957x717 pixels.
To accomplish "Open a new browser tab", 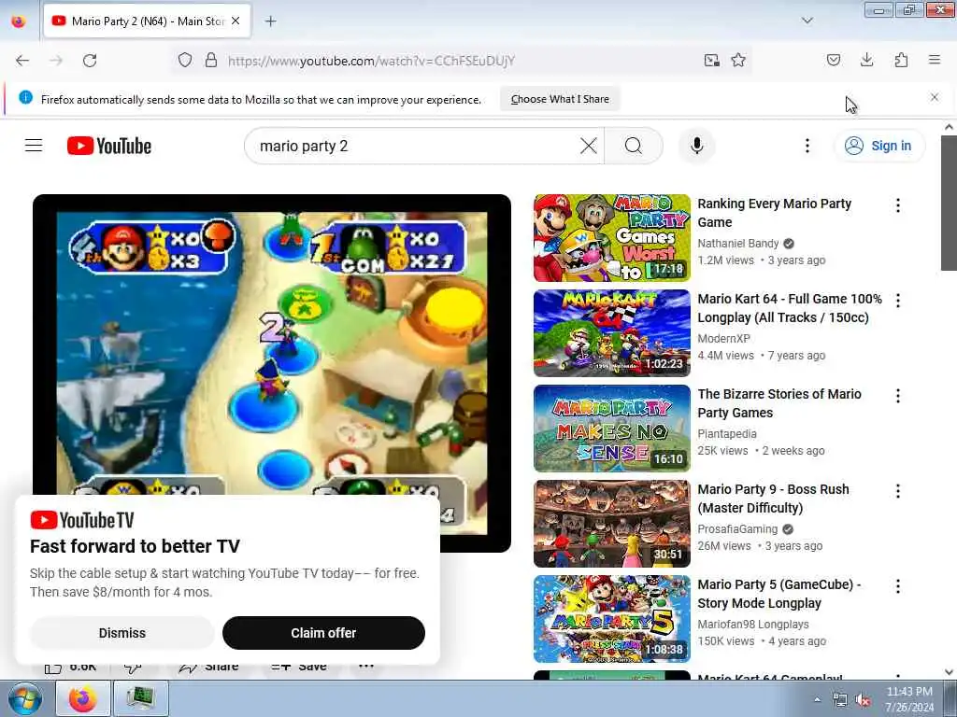I will coord(270,21).
